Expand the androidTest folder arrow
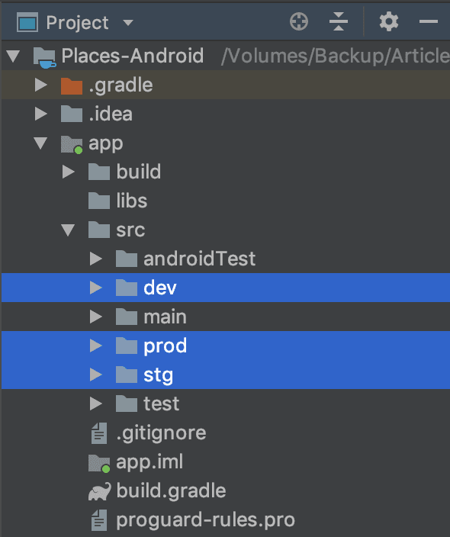The width and height of the screenshot is (450, 537). coord(95,259)
